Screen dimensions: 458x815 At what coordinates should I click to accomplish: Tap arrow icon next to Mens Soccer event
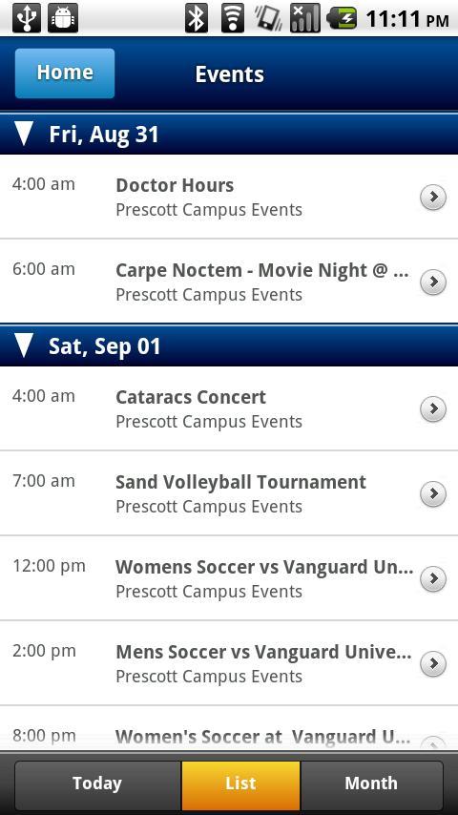433,664
